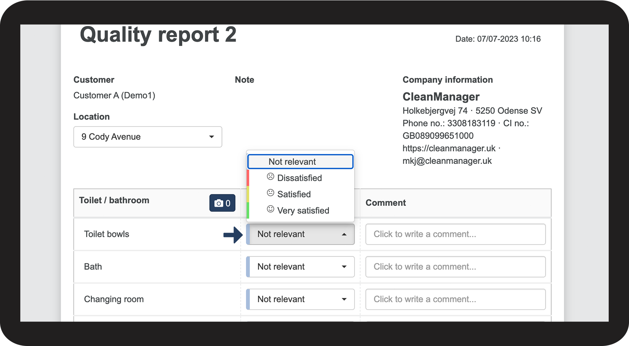Viewport: 629px width, 346px height.
Task: Click the sad face icon beside Dissatisfied
Action: click(271, 177)
